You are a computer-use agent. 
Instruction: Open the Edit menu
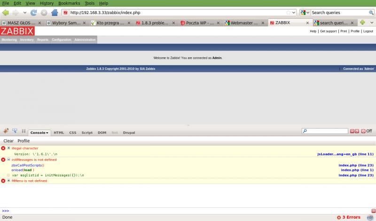17,3
